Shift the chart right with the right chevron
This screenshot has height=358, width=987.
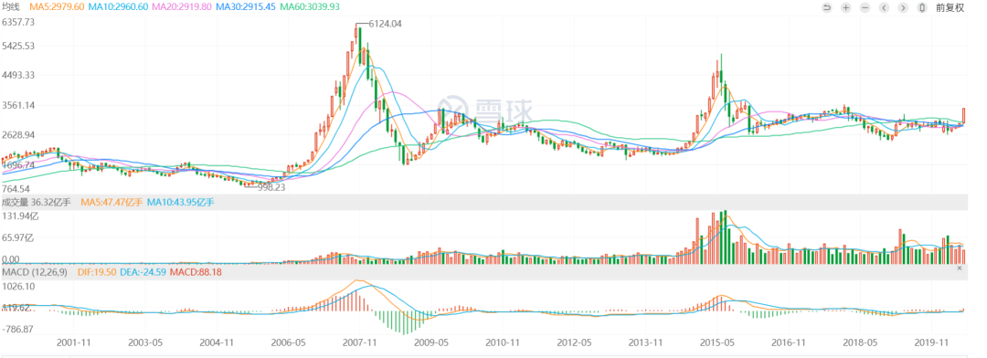click(903, 7)
